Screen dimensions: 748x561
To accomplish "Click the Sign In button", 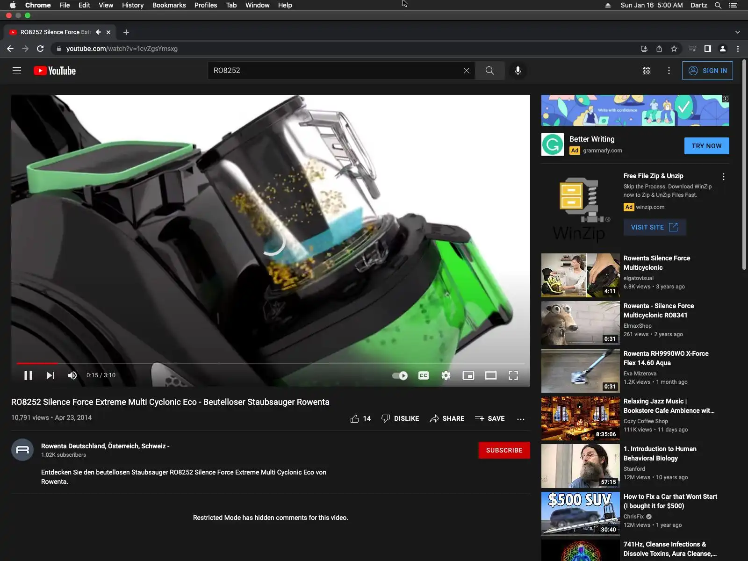I will (x=707, y=71).
